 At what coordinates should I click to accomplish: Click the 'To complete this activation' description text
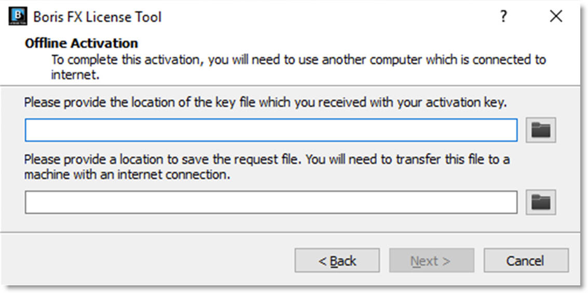(298, 67)
